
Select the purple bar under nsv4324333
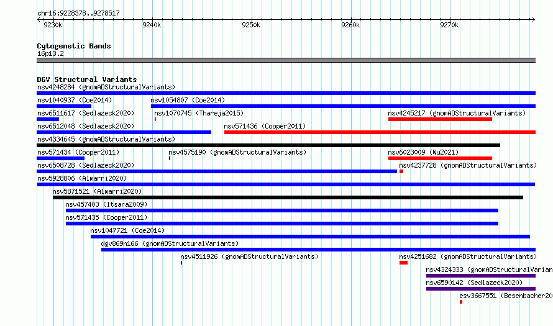pos(481,276)
